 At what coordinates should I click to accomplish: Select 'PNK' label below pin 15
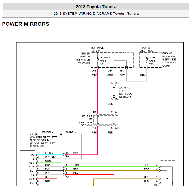(x=94, y=133)
